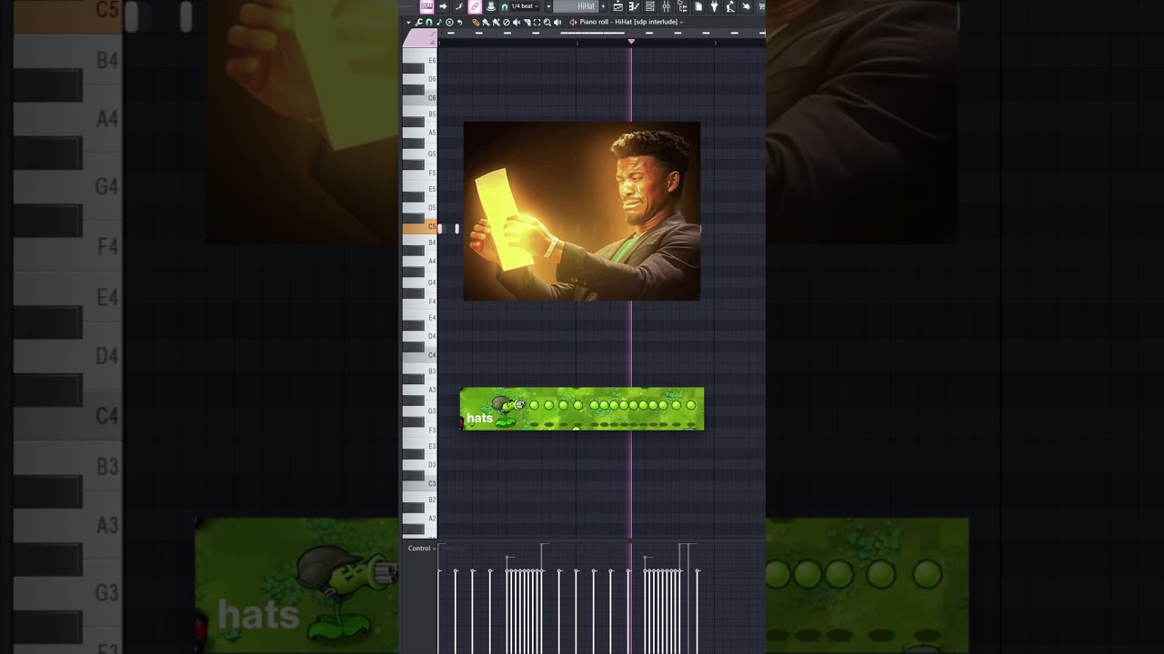Click the HiHat channel name field
The width and height of the screenshot is (1164, 654).
click(577, 6)
